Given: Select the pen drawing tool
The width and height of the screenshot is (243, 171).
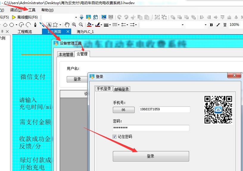Looking at the screenshot, I should (35, 25).
